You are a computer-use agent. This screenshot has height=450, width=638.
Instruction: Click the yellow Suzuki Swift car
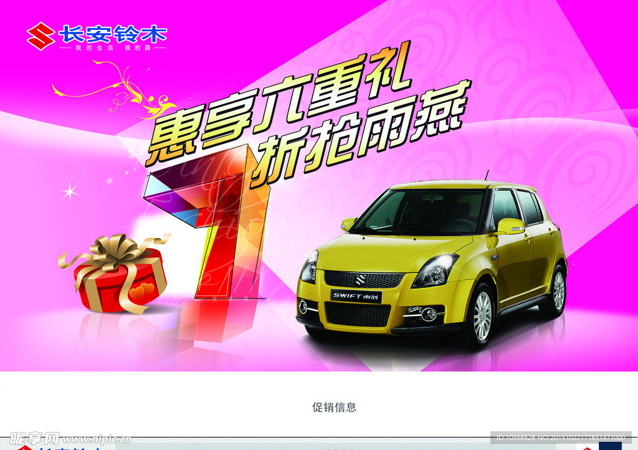pos(432,262)
